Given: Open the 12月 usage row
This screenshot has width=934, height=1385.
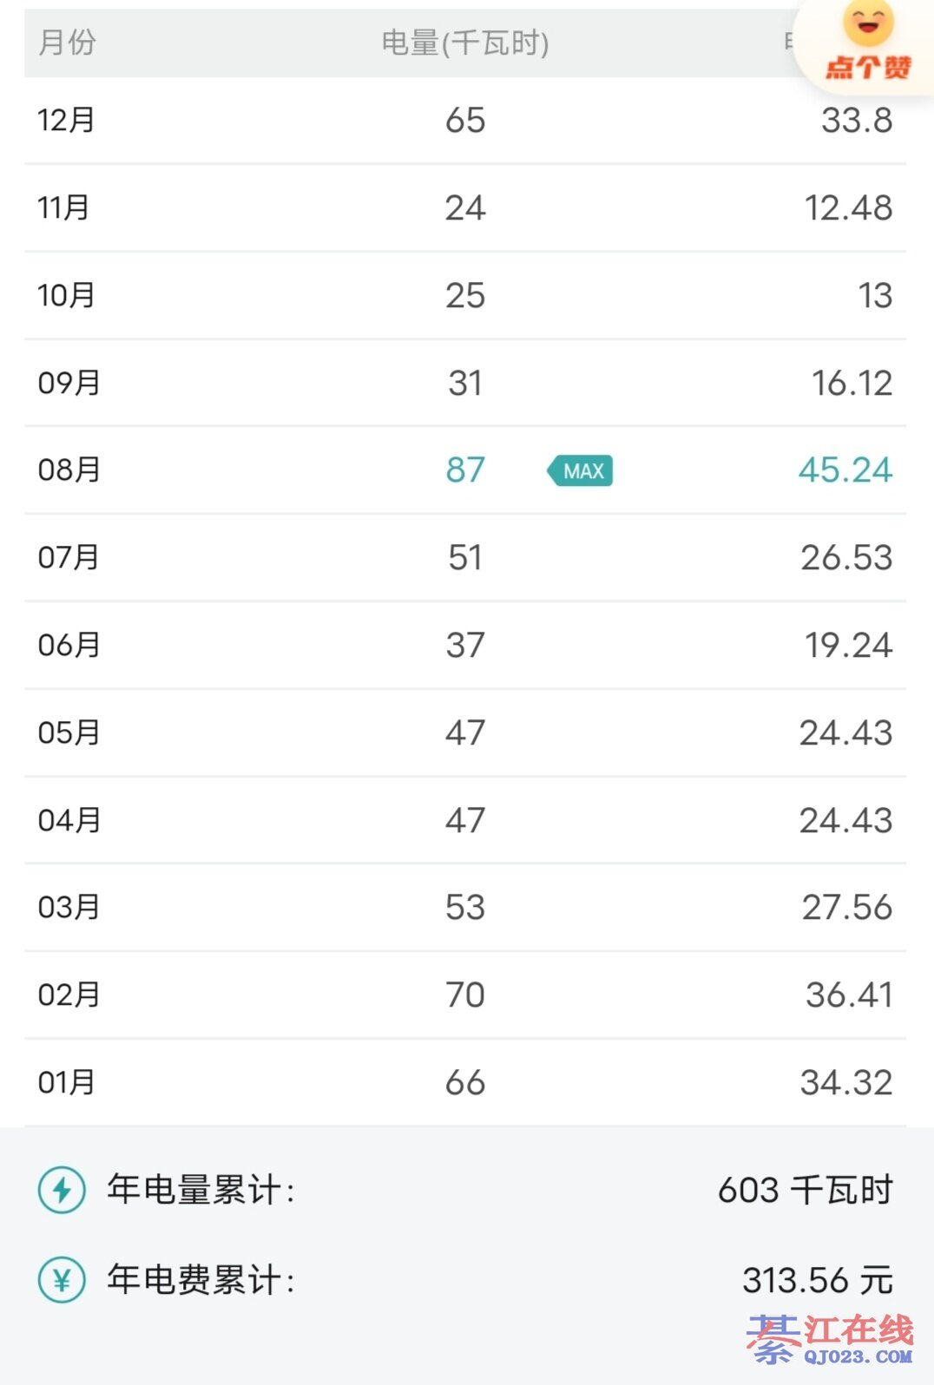Looking at the screenshot, I should point(465,121).
